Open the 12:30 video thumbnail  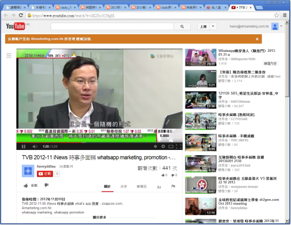[x=201, y=100]
